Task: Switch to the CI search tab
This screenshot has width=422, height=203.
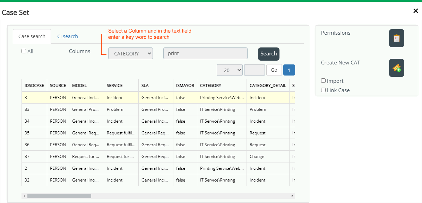Action: [x=68, y=36]
